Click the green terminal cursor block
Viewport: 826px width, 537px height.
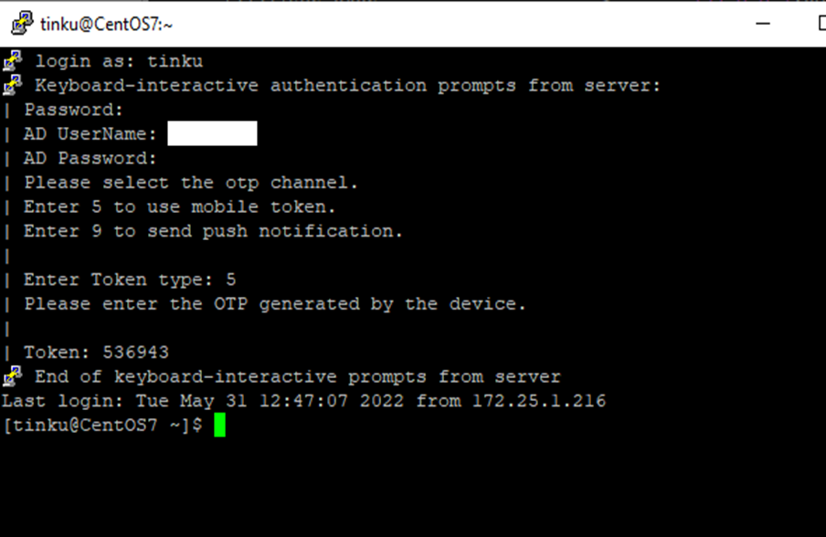(x=219, y=425)
